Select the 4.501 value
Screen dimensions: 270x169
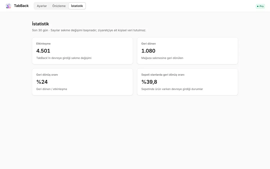pyautogui.click(x=43, y=51)
